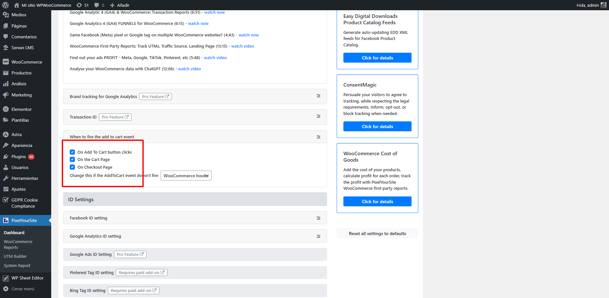This screenshot has width=609, height=298.
Task: Click details for Easy Digital Downloads Feeds
Action: coord(377,58)
